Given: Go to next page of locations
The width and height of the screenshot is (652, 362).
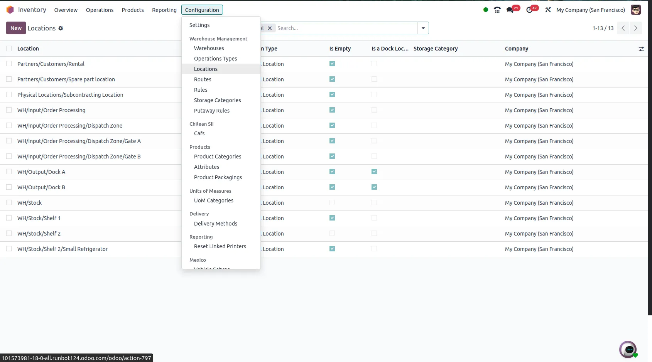Looking at the screenshot, I should point(636,28).
